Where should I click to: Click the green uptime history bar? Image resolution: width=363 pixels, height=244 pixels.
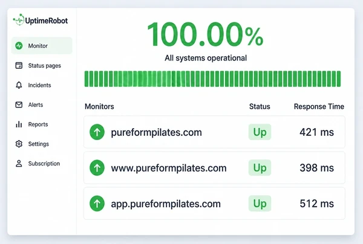coord(212,79)
